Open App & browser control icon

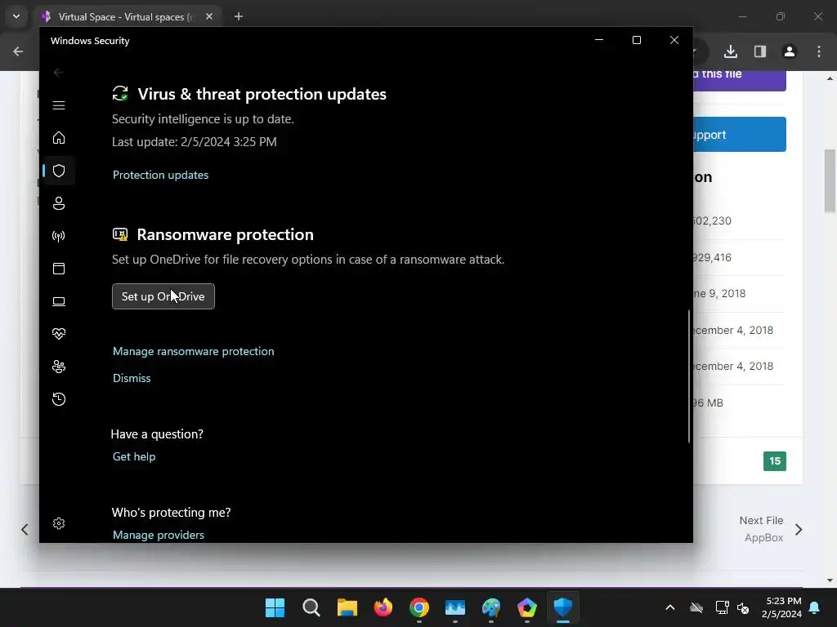pos(59,268)
